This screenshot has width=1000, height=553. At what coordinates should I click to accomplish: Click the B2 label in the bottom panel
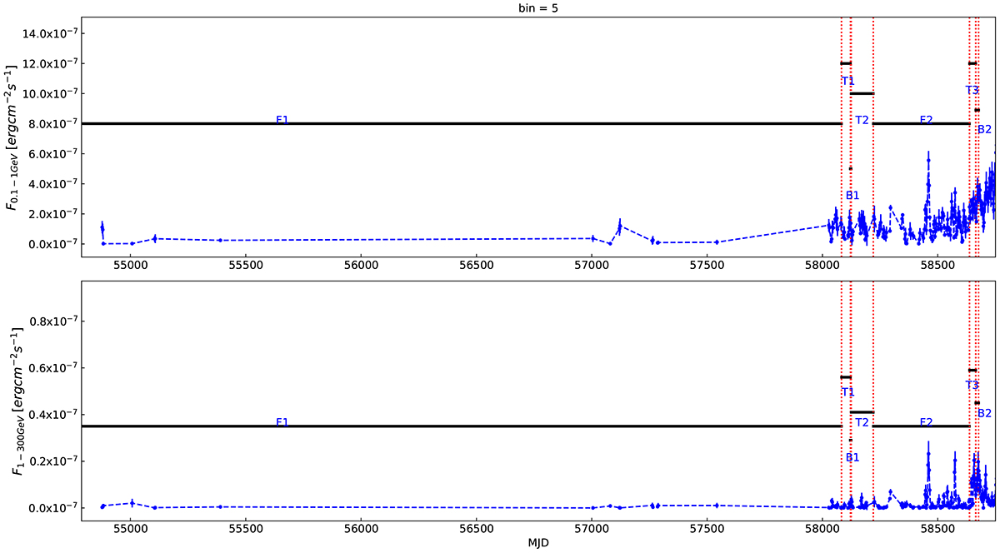coord(984,413)
